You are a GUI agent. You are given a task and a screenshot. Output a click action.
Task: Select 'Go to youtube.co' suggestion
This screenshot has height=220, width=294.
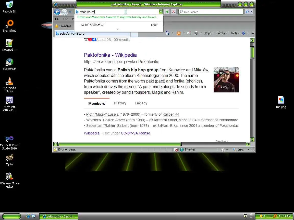pyautogui.click(x=119, y=24)
